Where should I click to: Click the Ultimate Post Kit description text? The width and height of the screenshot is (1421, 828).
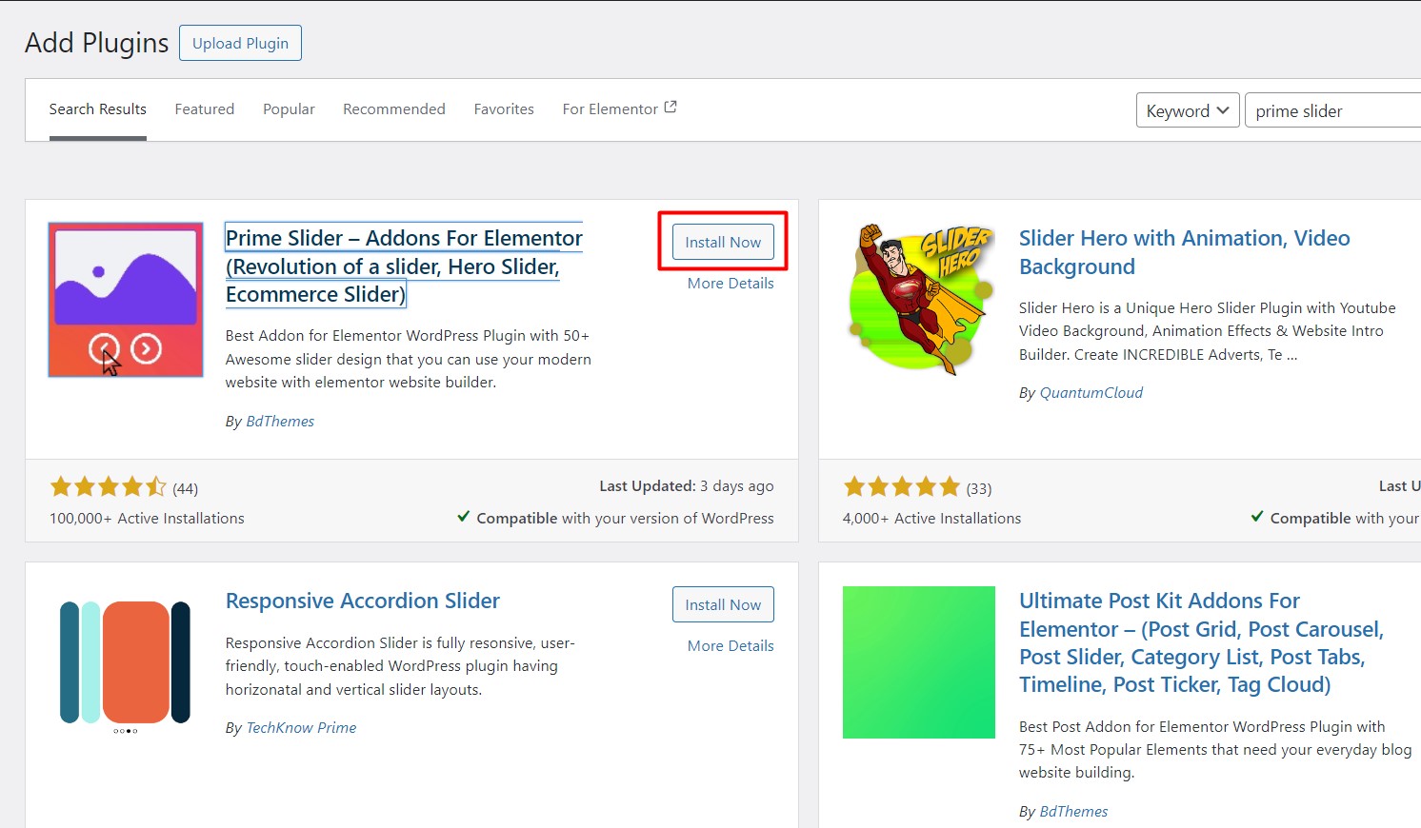(x=1215, y=749)
